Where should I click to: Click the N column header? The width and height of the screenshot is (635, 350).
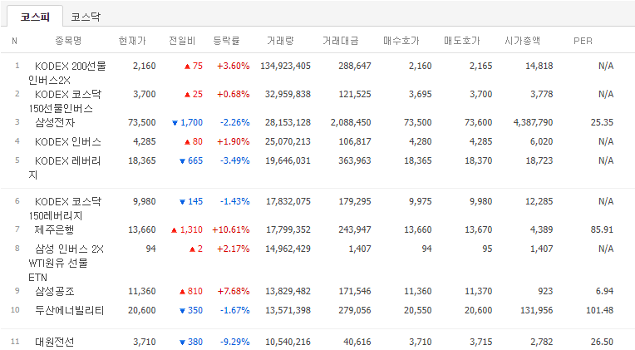[x=15, y=41]
